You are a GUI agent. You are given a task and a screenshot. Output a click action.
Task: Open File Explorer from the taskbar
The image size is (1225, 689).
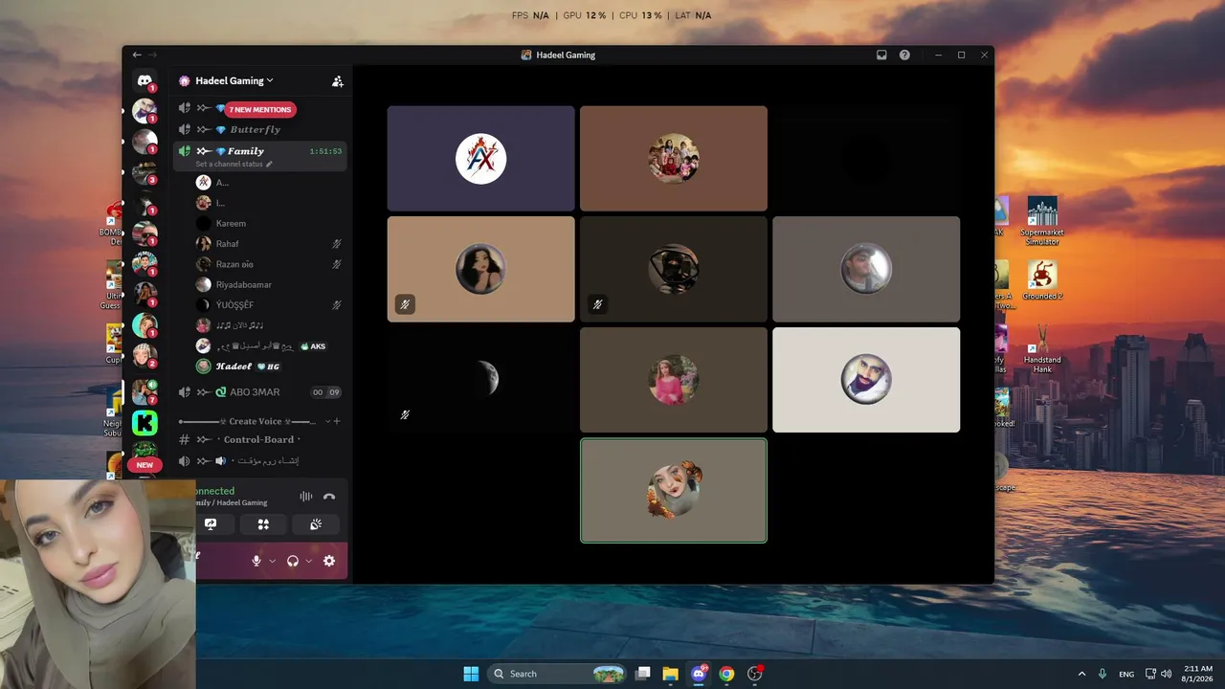pos(671,674)
